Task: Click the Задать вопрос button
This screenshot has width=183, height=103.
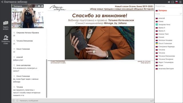Action: tap(6, 25)
